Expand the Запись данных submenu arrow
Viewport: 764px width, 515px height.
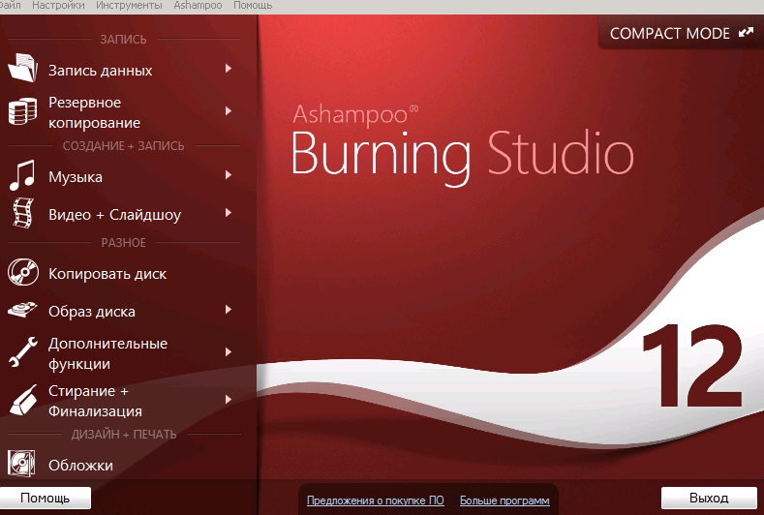[228, 69]
